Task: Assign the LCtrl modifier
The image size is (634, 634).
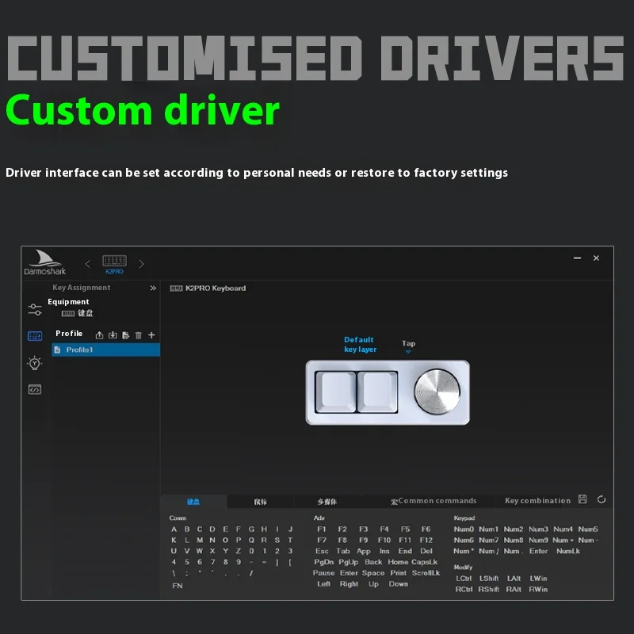Action: (x=464, y=579)
